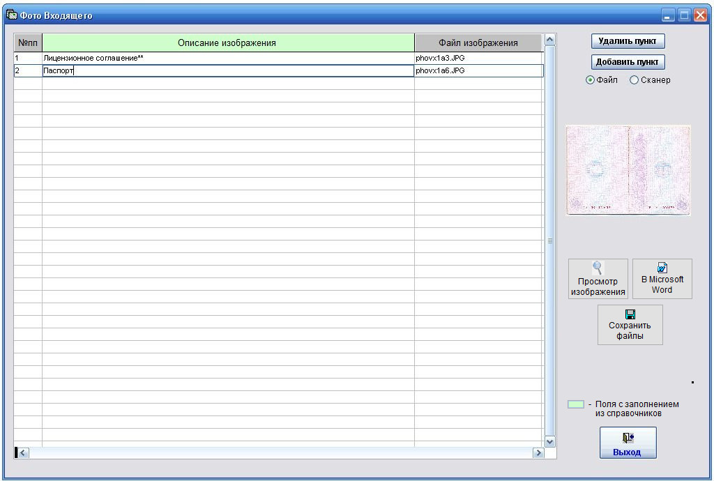Click the №пп column header

(28, 43)
